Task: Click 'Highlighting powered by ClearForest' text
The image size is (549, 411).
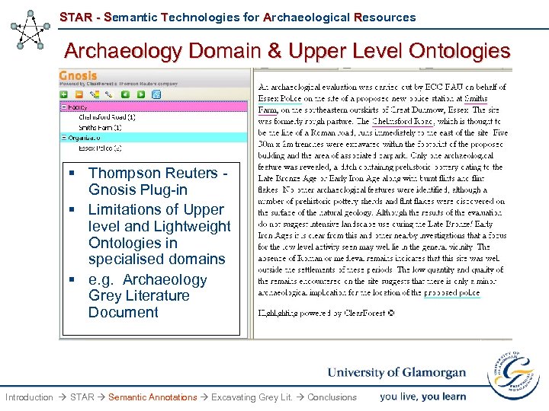Action: pos(326,313)
